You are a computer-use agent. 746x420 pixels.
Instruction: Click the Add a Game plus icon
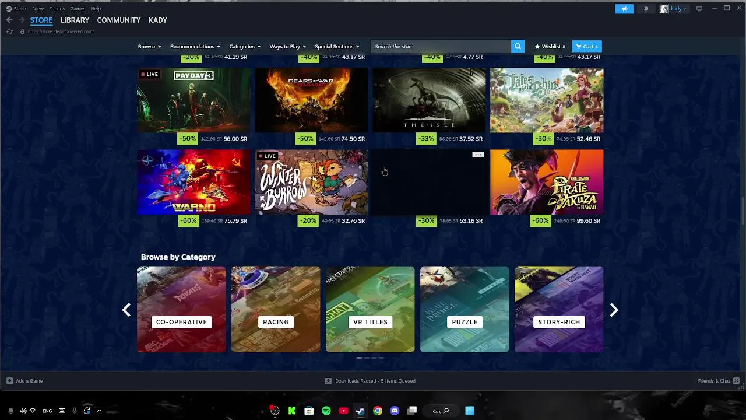point(9,381)
